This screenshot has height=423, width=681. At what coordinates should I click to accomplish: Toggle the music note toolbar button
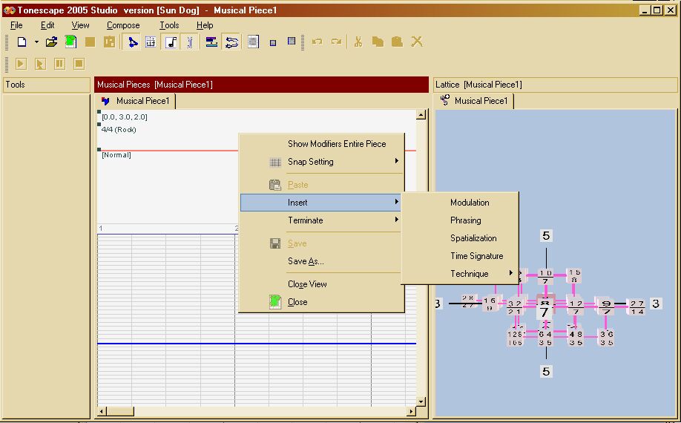(x=171, y=42)
